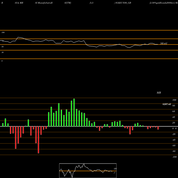
Task: Click the MR axis label 60
Action: 174,111
